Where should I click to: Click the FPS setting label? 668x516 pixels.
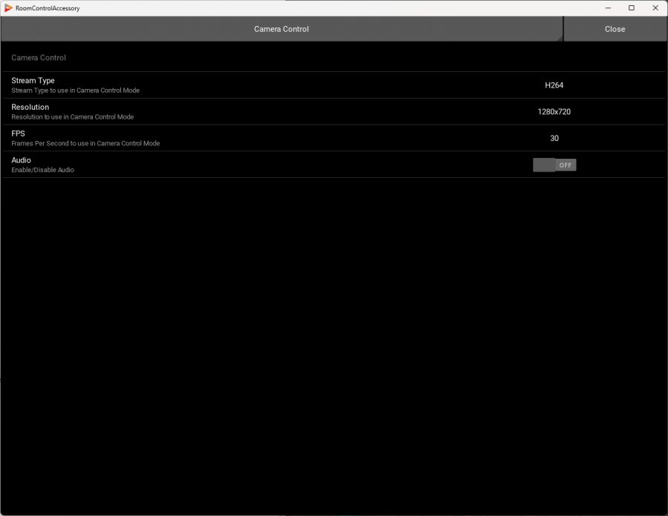(x=18, y=133)
